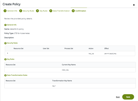Click Process Set column header
The width and height of the screenshot is (138, 101).
point(69,48)
